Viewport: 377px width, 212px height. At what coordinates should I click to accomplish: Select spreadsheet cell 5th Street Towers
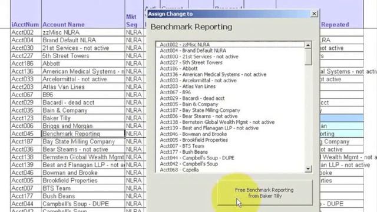click(x=83, y=56)
